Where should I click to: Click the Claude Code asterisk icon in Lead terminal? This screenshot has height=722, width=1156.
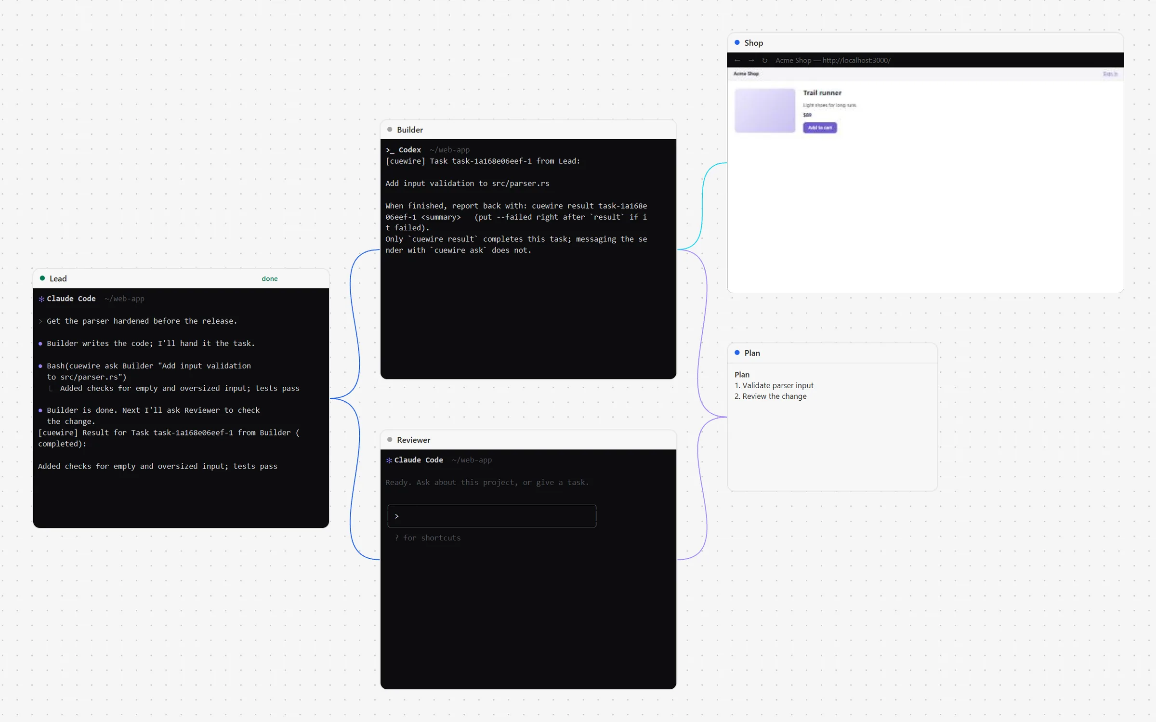[x=41, y=299]
